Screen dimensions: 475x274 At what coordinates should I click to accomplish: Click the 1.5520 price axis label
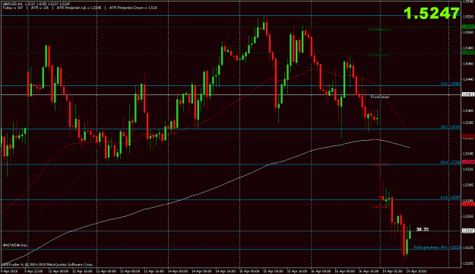pos(468,17)
